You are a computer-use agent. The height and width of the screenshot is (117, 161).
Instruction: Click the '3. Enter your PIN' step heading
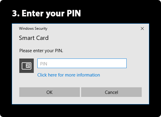[x=46, y=13]
